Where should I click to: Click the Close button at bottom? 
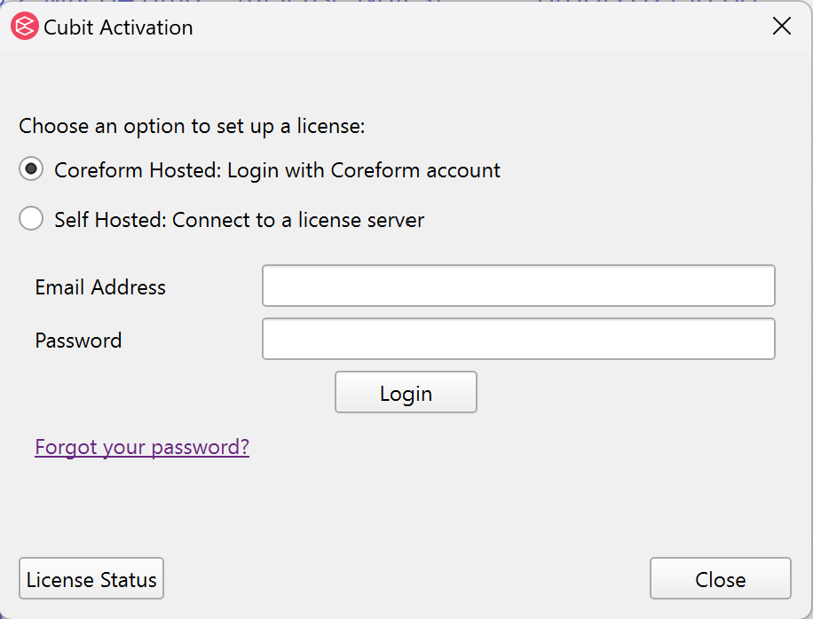[720, 578]
